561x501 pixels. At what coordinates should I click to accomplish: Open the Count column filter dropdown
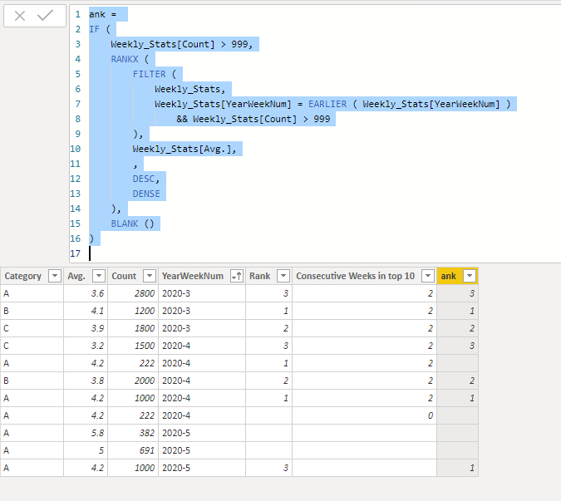[x=150, y=276]
